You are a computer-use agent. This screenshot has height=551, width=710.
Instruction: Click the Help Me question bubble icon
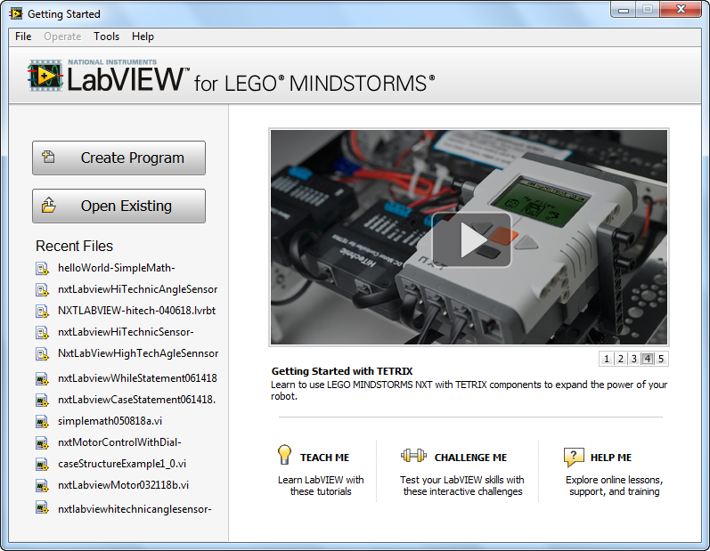click(x=574, y=457)
